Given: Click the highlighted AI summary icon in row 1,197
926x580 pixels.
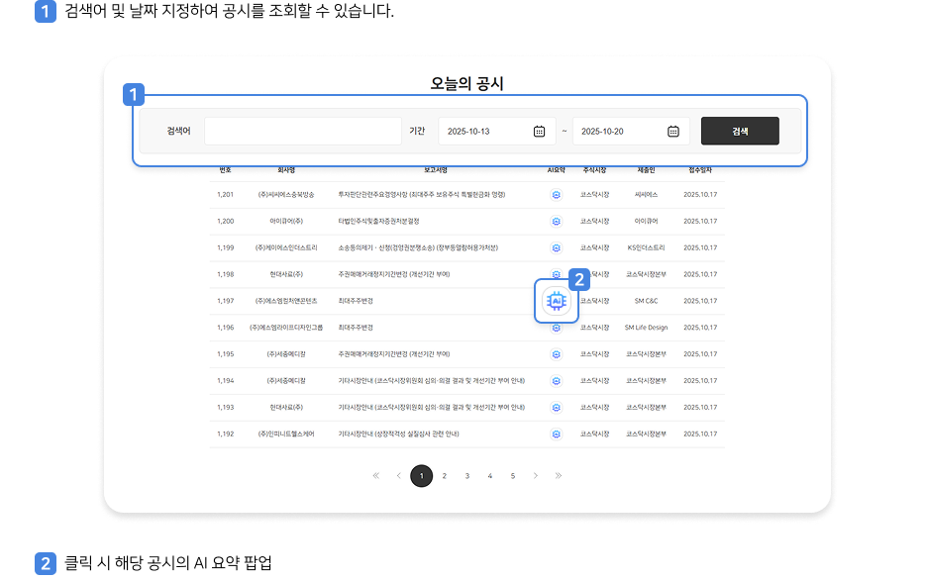Looking at the screenshot, I should (556, 301).
